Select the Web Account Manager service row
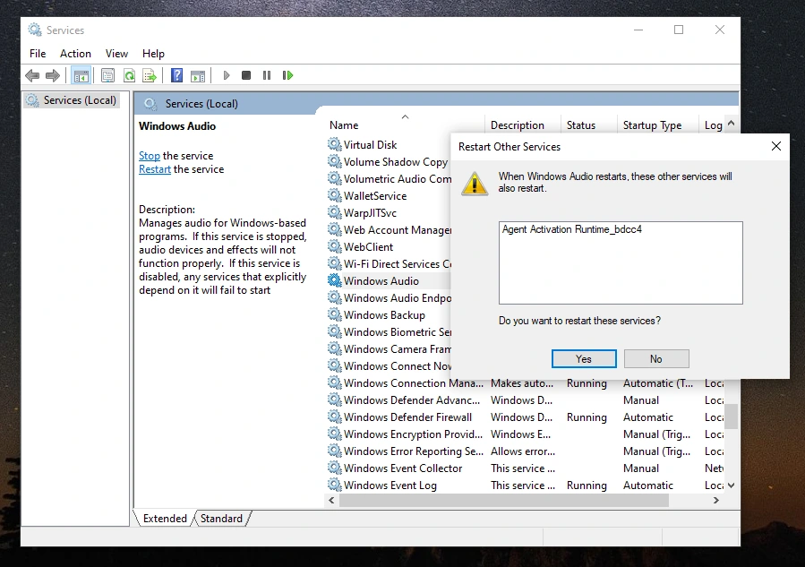This screenshot has width=805, height=567. (389, 229)
